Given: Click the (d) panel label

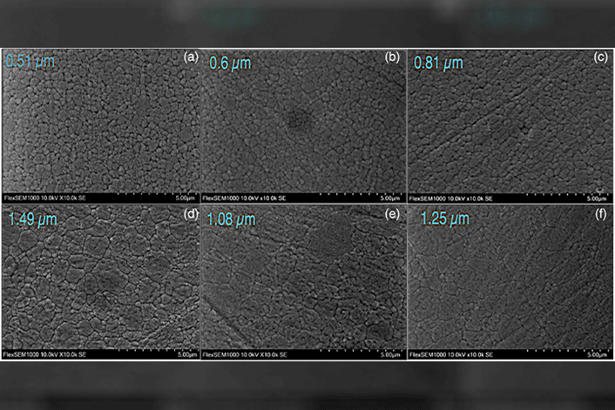Looking at the screenshot, I should pyautogui.click(x=192, y=215).
